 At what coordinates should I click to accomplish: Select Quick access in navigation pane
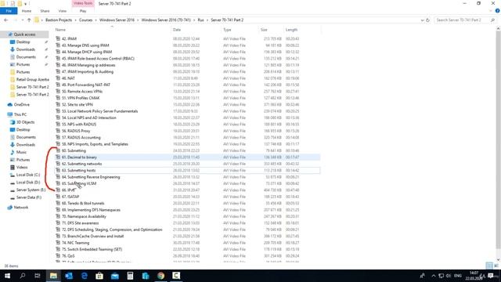[24, 34]
